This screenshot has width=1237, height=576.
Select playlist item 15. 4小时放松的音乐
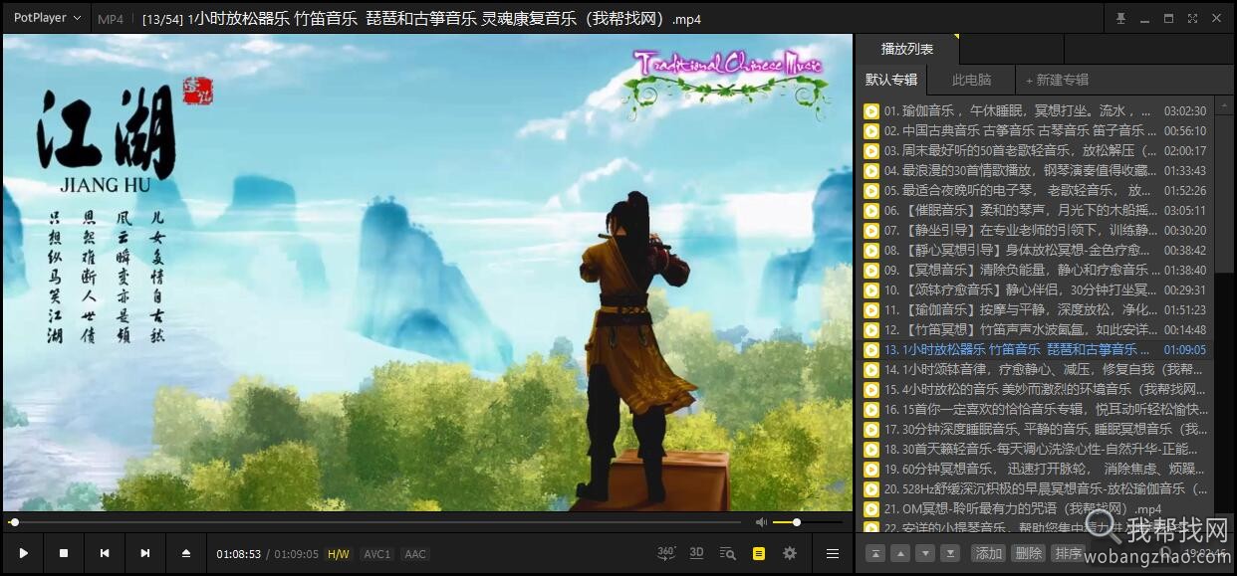pos(1035,389)
